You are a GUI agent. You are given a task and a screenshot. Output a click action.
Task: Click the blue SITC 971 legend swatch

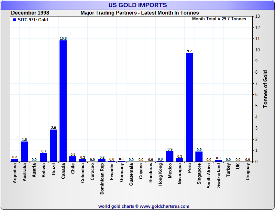coord(14,20)
